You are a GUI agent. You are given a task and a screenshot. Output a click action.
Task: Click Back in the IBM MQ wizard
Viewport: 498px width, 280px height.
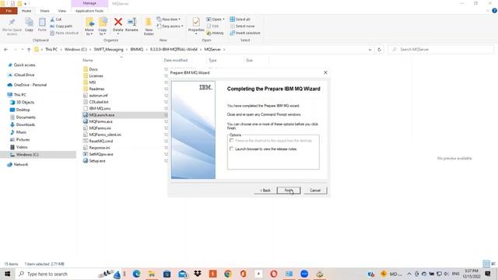click(x=265, y=191)
